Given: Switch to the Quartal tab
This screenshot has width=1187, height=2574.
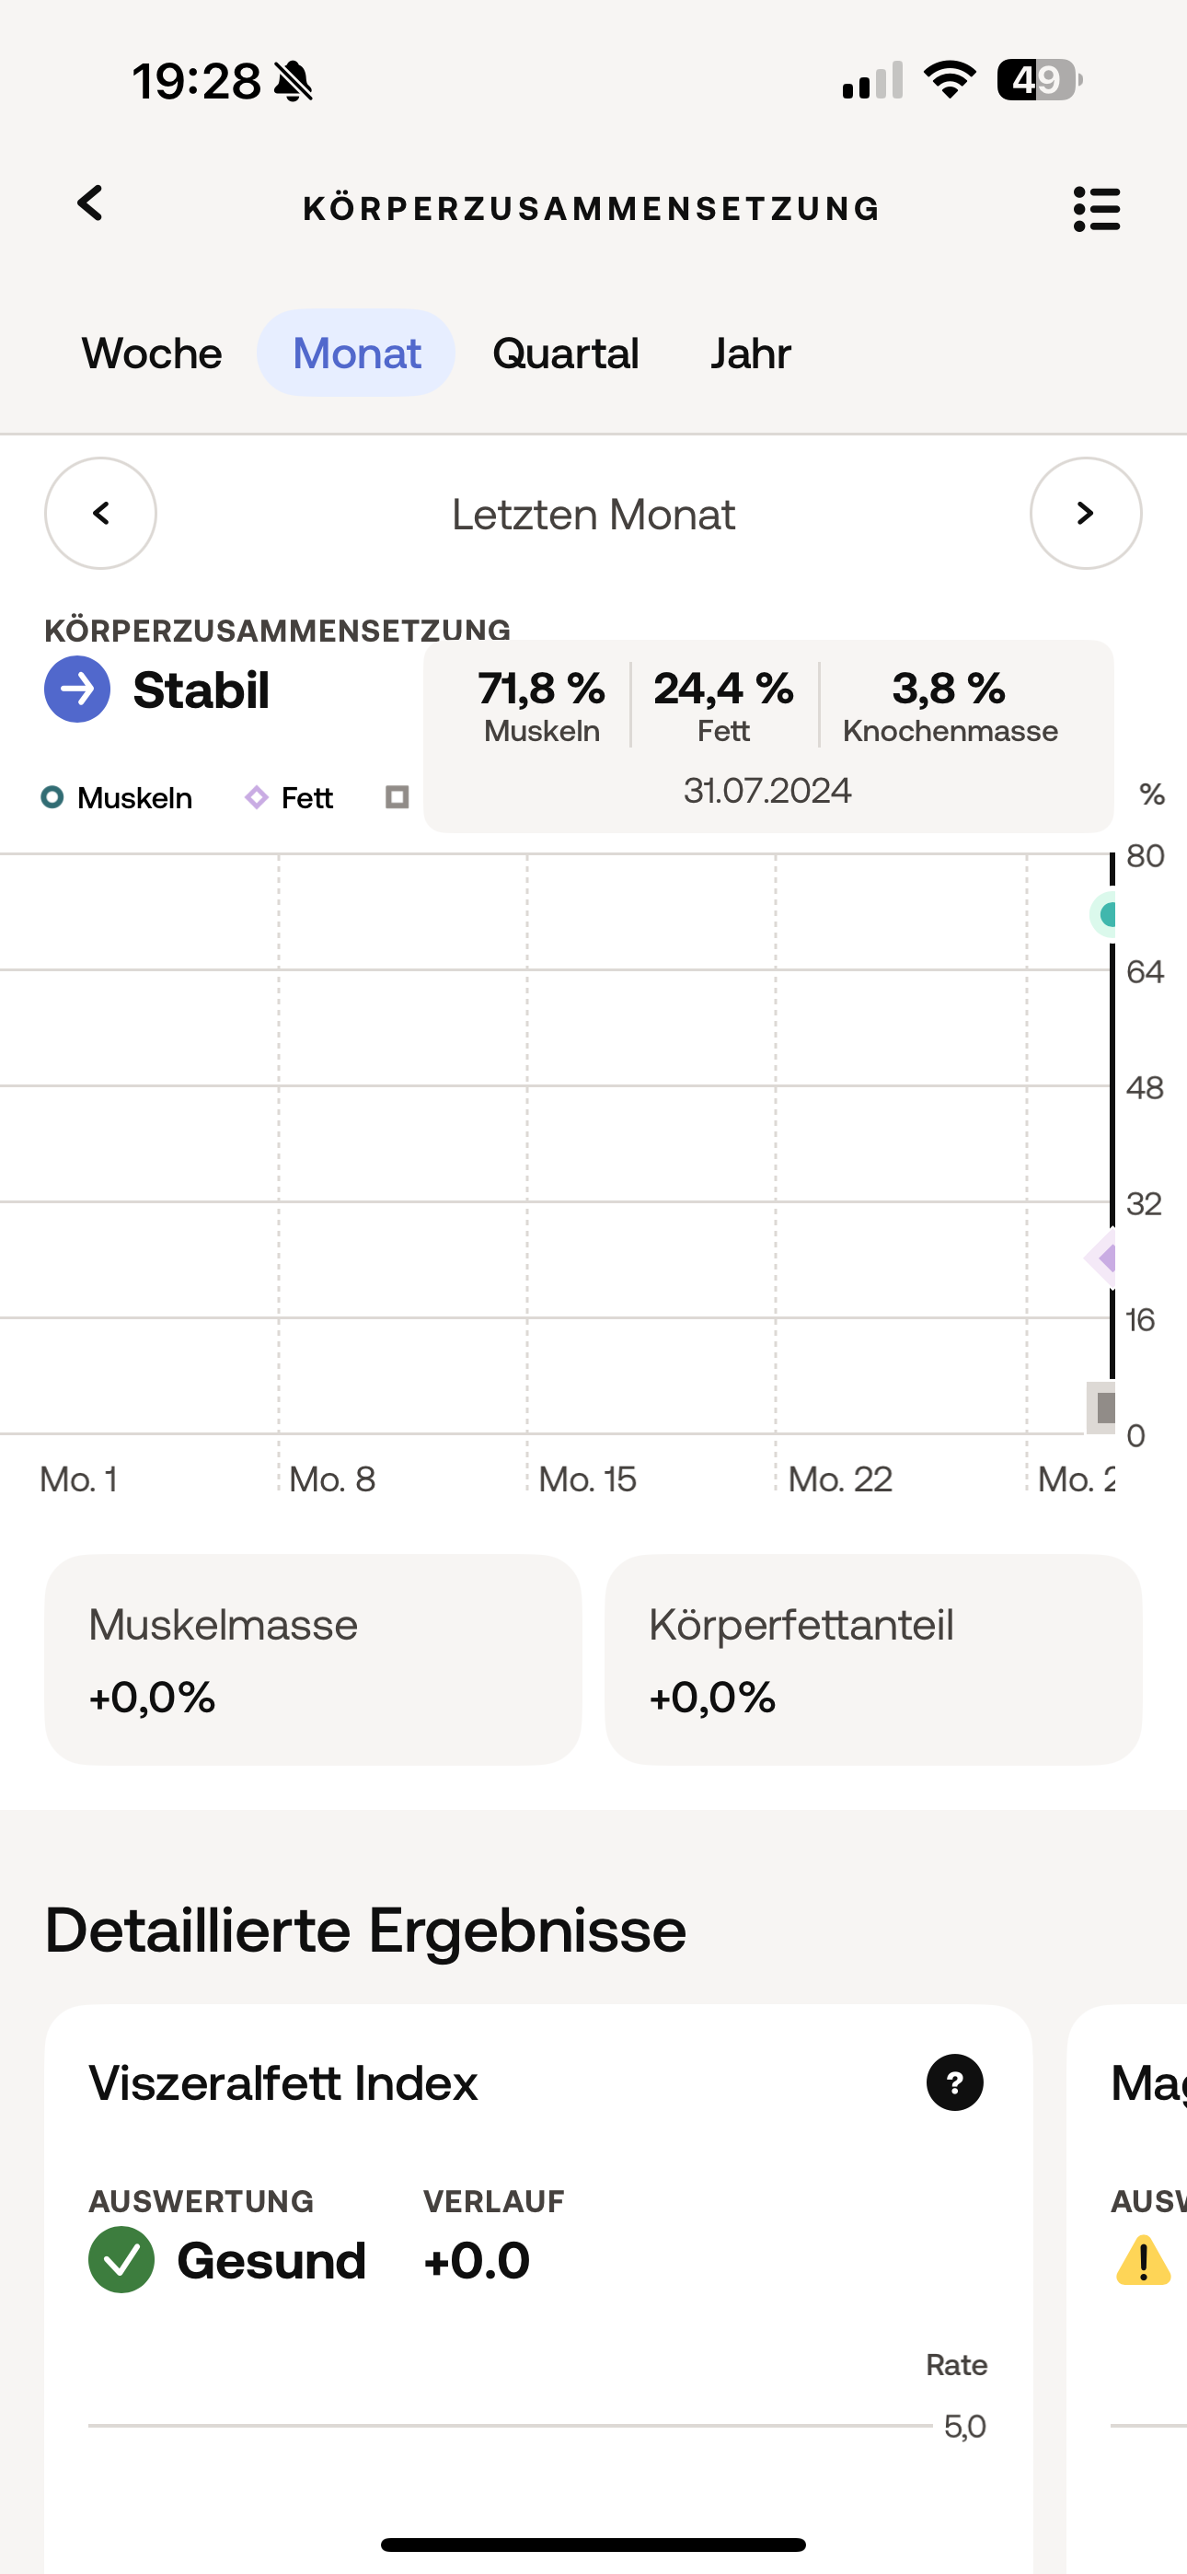Looking at the screenshot, I should click(566, 354).
